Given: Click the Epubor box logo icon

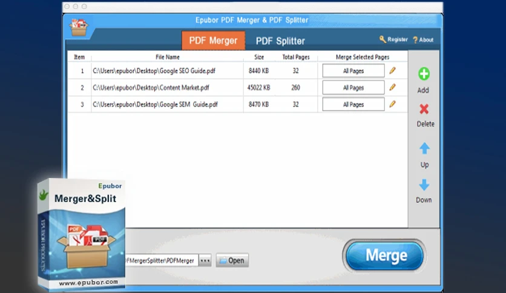Looking at the screenshot, I should pos(79,27).
